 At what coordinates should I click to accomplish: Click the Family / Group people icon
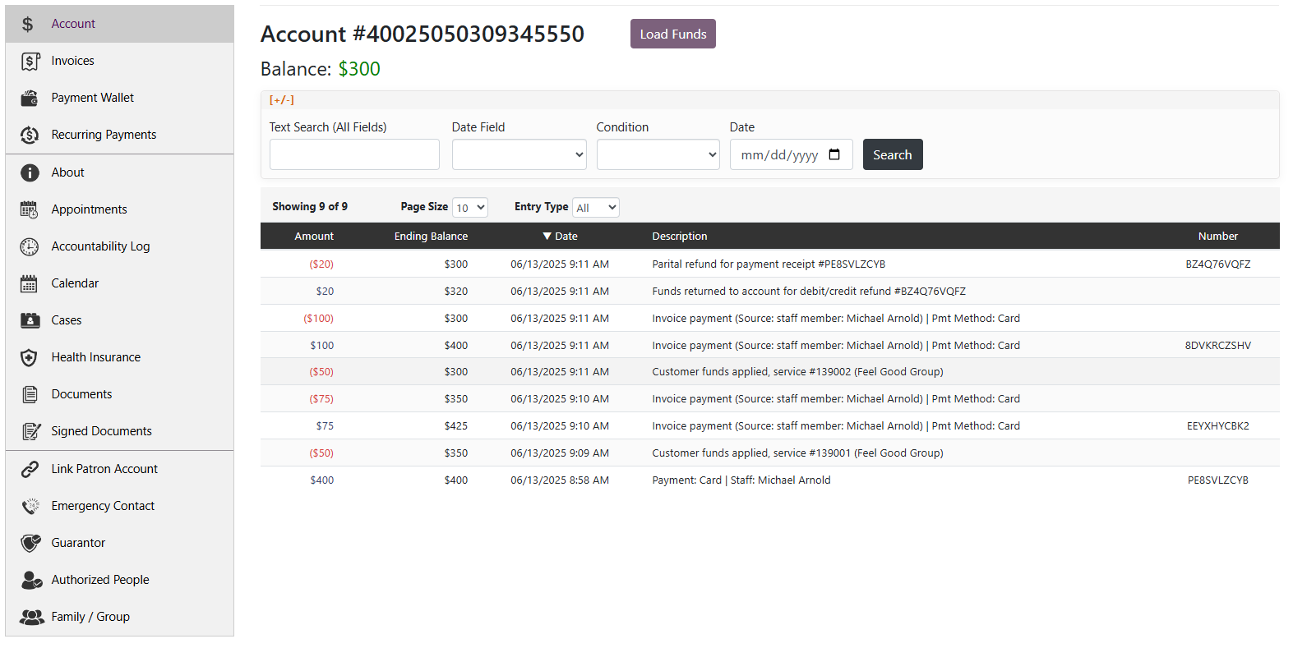[x=32, y=617]
